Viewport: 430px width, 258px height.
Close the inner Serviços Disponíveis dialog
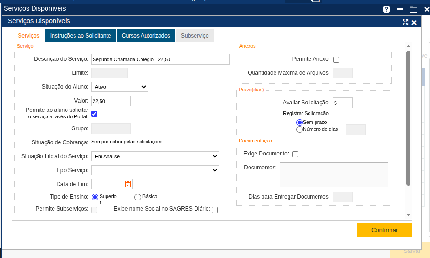pos(414,22)
